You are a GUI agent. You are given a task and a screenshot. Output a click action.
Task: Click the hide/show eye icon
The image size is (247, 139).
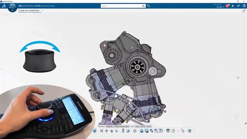[151, 131]
